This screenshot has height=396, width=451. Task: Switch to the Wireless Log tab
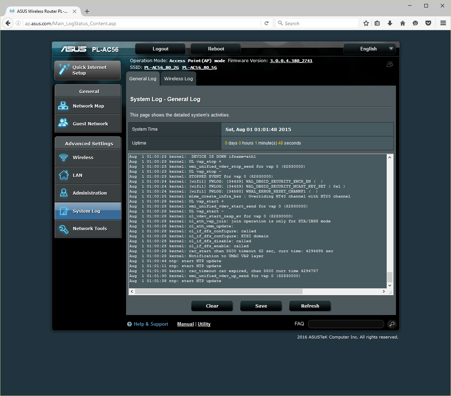click(x=178, y=79)
